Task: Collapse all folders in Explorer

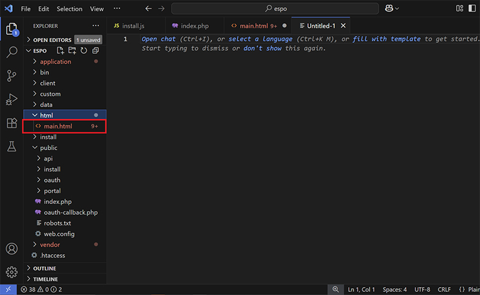Action: click(x=95, y=51)
